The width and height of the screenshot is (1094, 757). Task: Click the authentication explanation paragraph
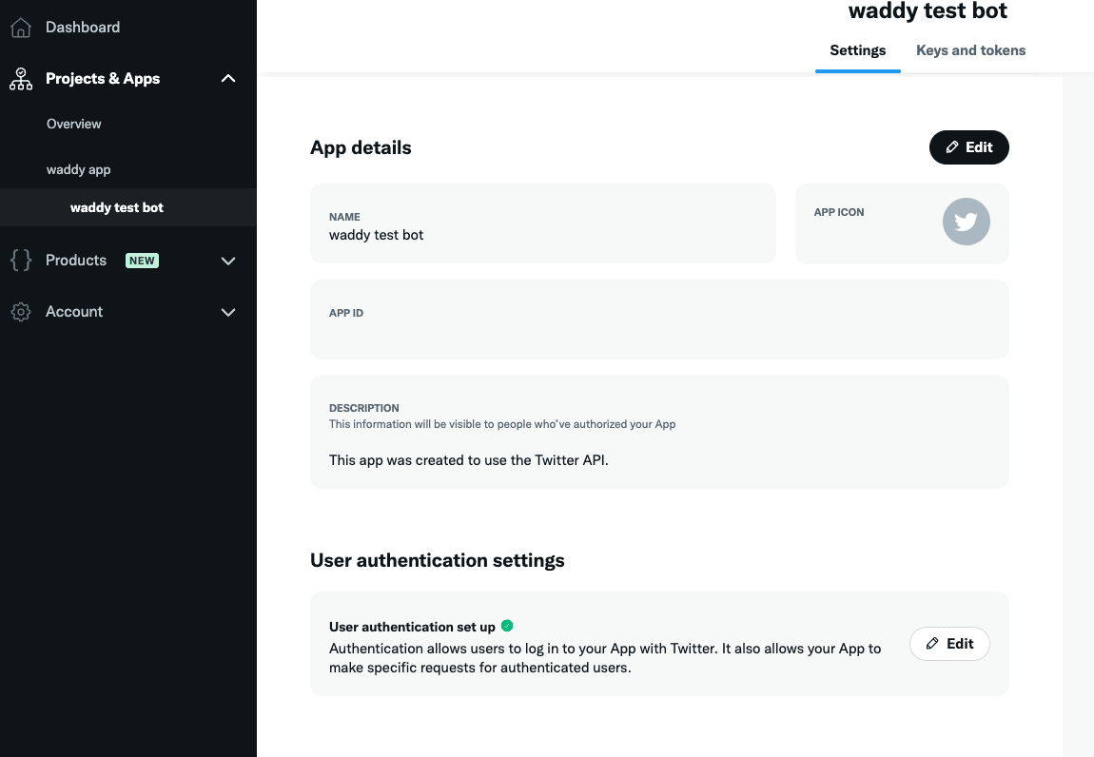click(605, 658)
